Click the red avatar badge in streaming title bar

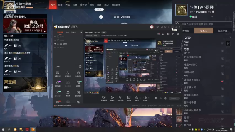(152, 27)
